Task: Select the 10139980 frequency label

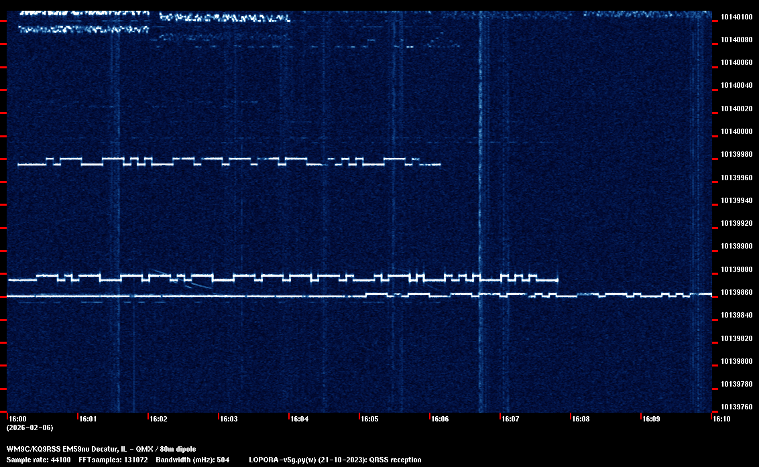Action: (736, 155)
